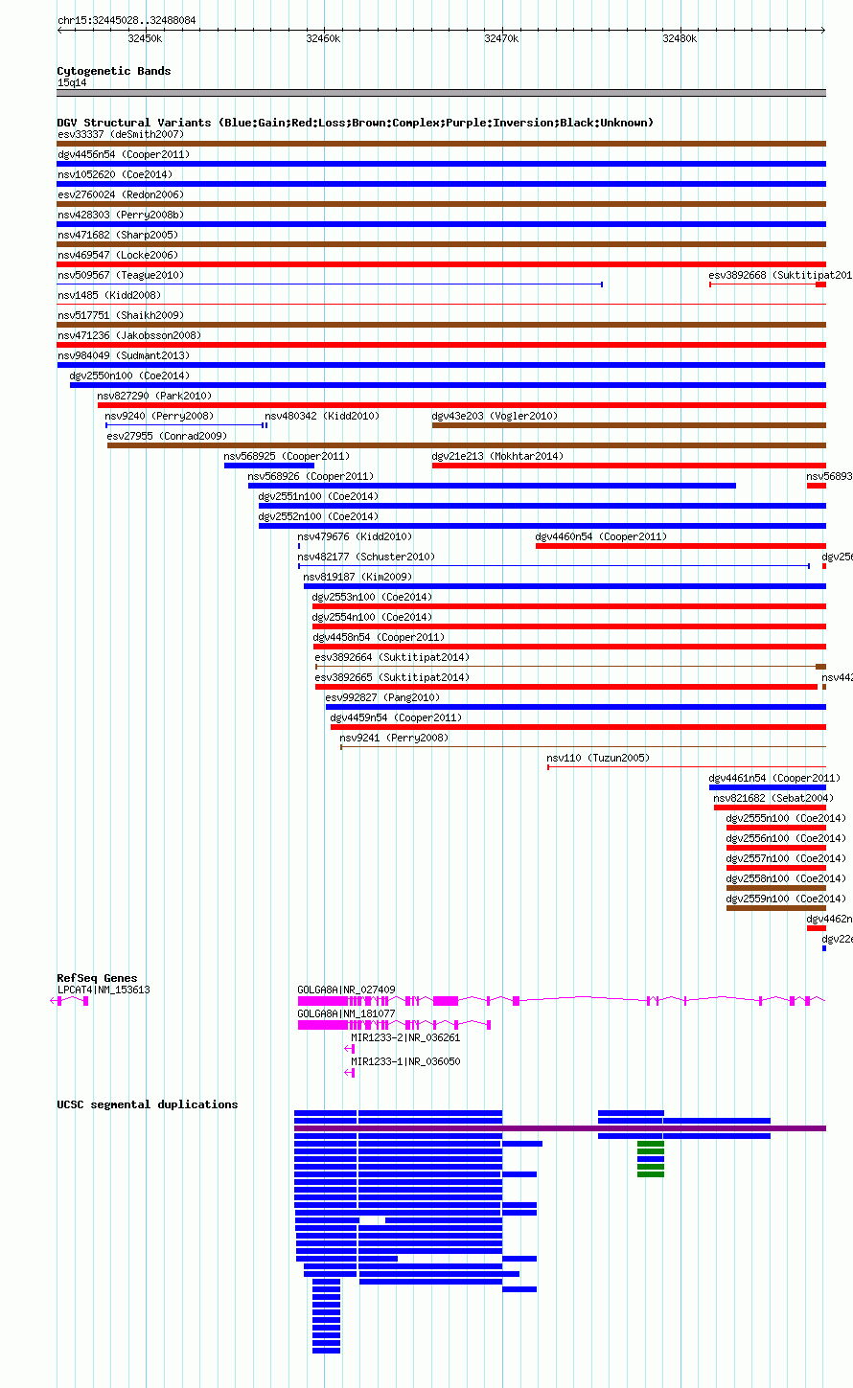Select variant esv992827 (Pang2010)
This screenshot has width=853, height=1388.
382,697
